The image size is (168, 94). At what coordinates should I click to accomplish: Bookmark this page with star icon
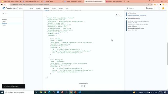click(151, 5)
